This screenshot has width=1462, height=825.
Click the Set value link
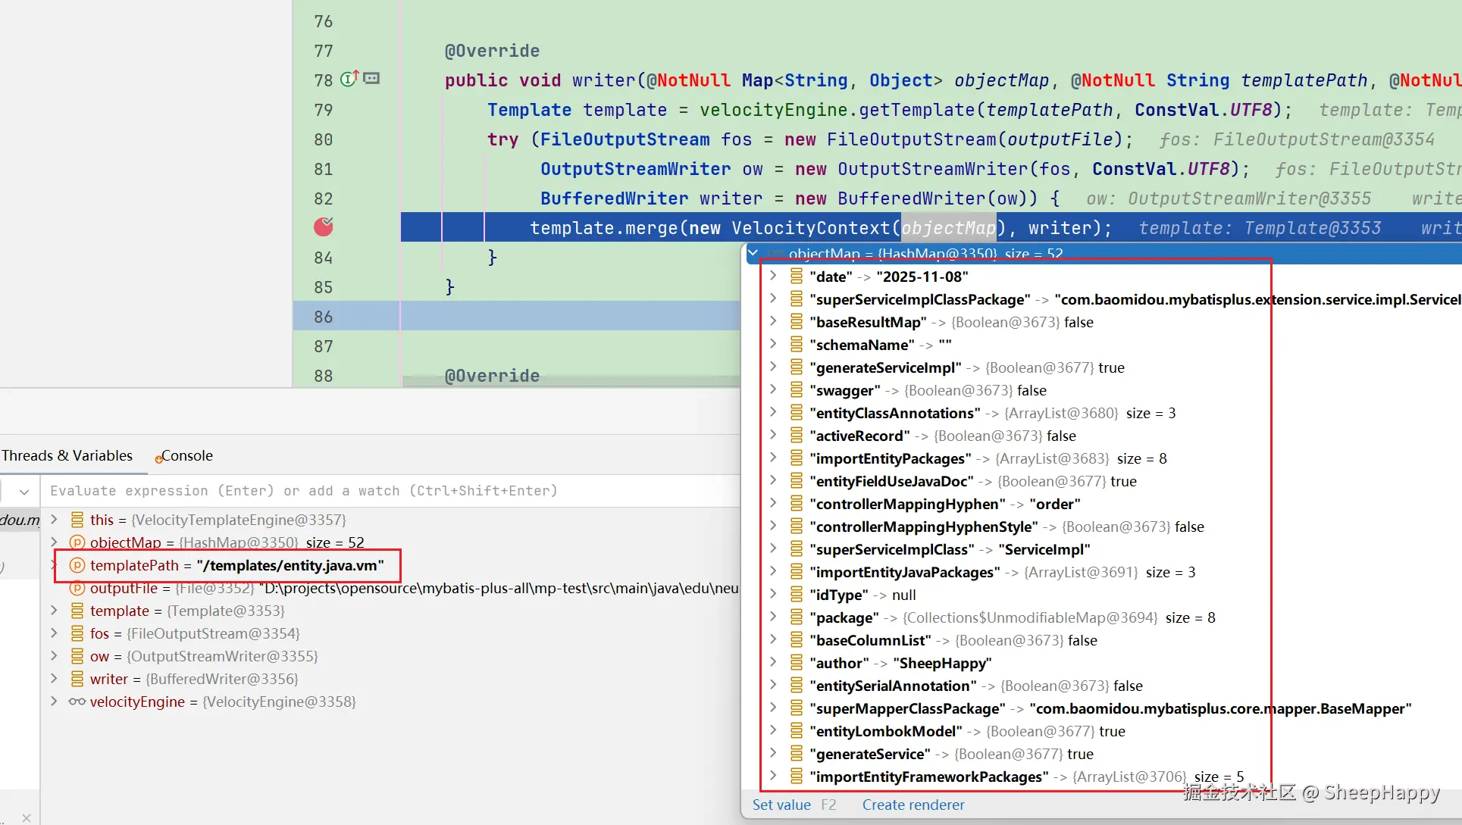pos(781,805)
